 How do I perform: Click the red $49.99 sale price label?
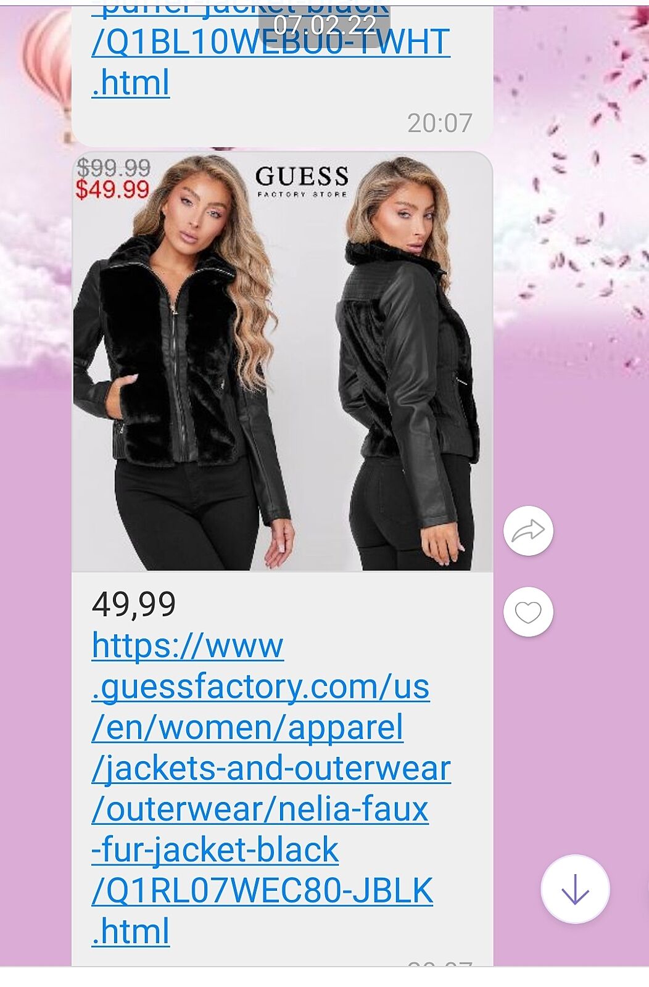pyautogui.click(x=112, y=189)
